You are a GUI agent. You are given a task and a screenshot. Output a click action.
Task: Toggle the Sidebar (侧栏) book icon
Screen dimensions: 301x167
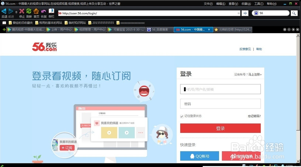51,11
